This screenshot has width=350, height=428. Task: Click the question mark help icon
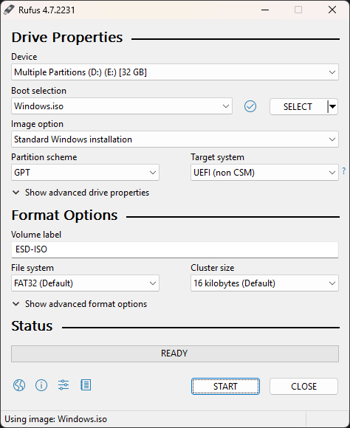tap(343, 171)
